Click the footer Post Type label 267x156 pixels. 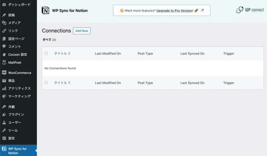(x=145, y=83)
